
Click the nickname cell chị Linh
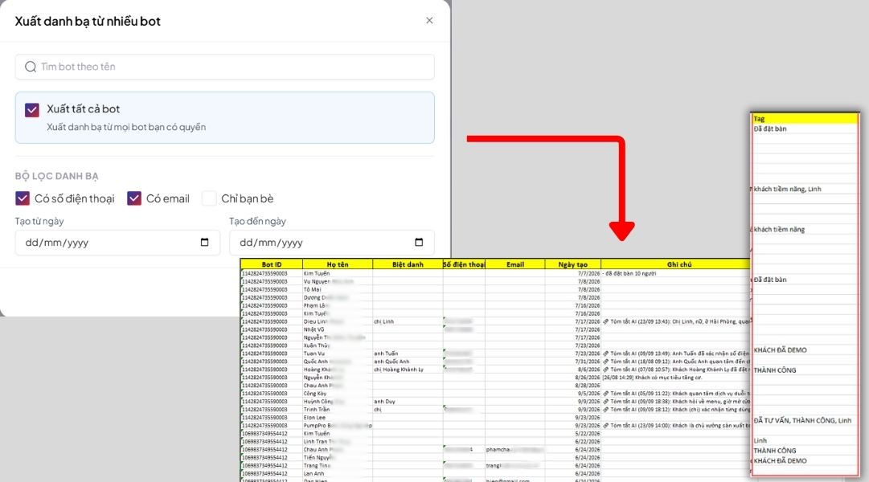408,321
